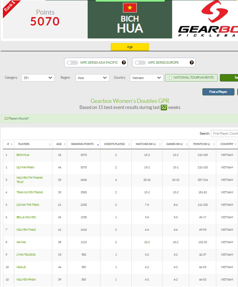238x287 pixels.
Task: Click the Vietnam flag icon above BICH HUA
Action: (130, 8)
